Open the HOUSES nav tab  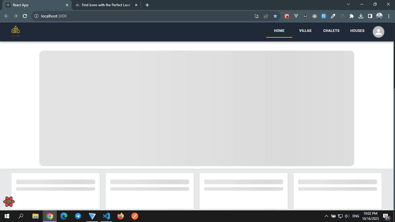(x=357, y=31)
